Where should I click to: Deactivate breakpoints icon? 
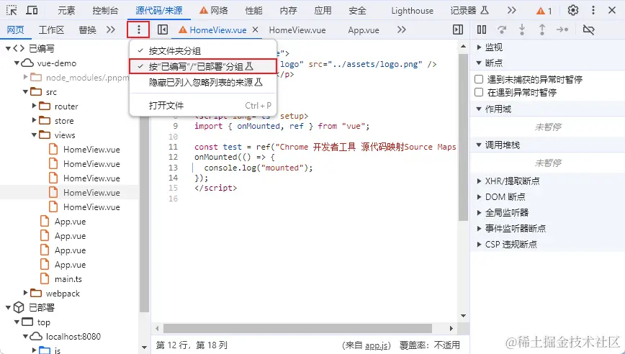tap(588, 30)
